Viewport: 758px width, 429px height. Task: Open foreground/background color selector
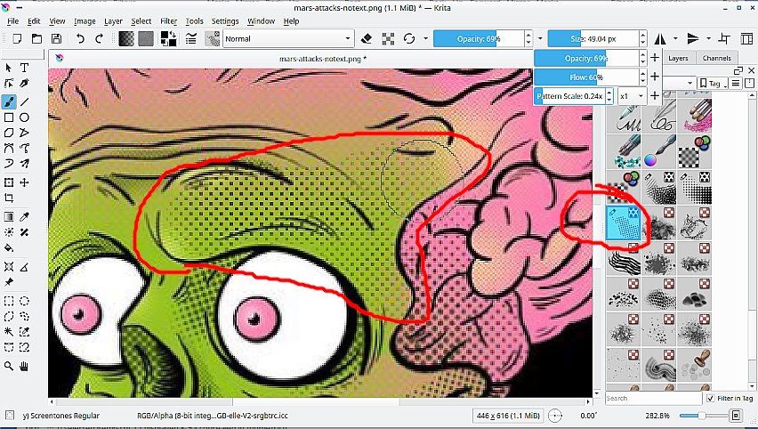click(x=168, y=38)
